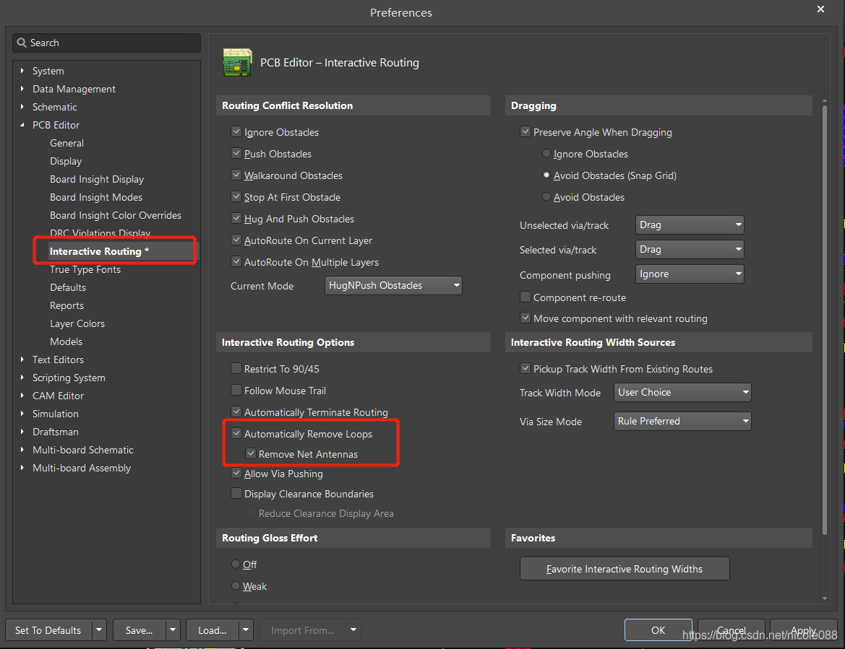Screen dimensions: 845x649
Task: Select the Ignore Obstacles radio button under Dragging
Action: pos(546,154)
